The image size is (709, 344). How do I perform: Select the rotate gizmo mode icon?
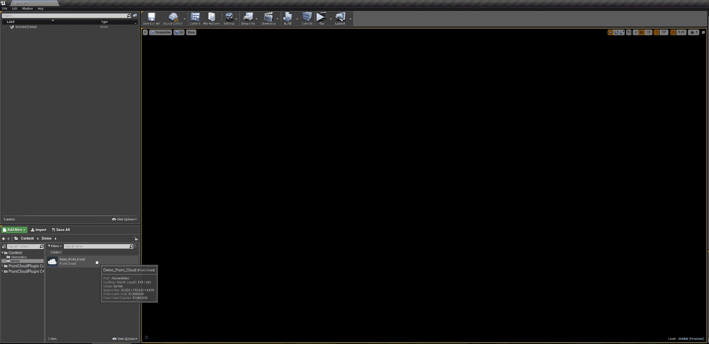pos(616,32)
